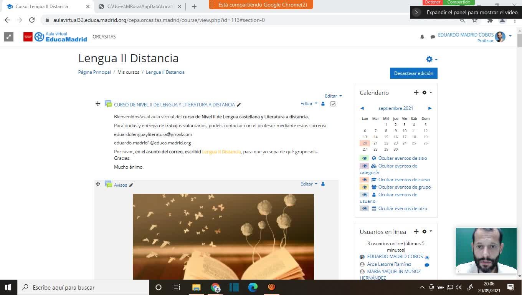Screen dimensions: 522x295
Task: Open Editar dropdown for CURSO DE NIVEL II
Action: (x=309, y=104)
